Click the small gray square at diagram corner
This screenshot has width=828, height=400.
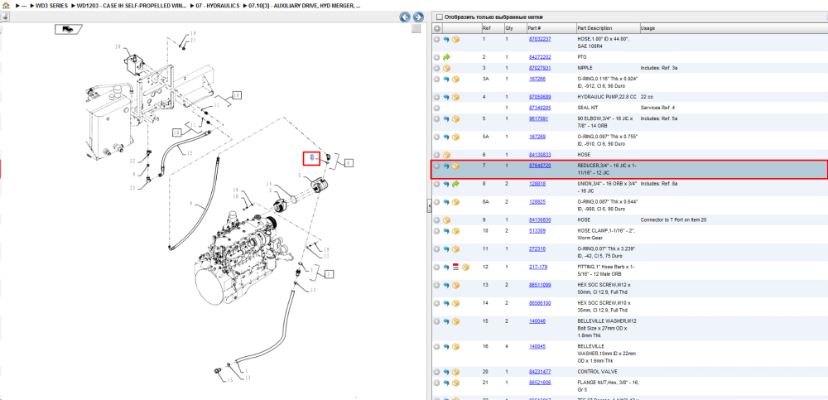point(416,28)
